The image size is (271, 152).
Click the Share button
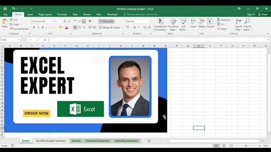coord(263,14)
